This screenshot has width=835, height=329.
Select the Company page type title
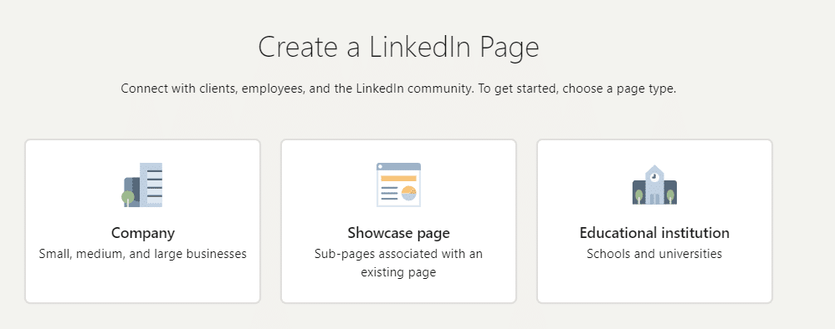point(143,233)
